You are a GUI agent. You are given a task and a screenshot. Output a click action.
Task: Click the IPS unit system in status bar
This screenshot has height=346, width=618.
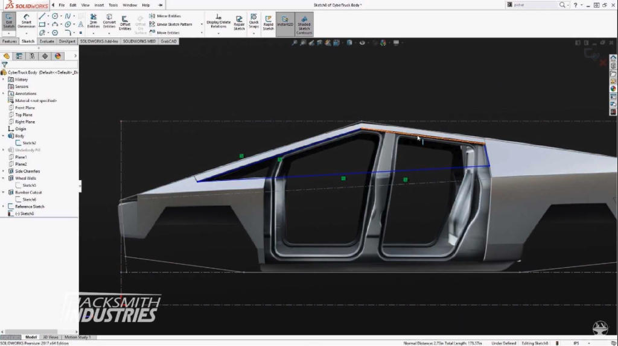576,343
